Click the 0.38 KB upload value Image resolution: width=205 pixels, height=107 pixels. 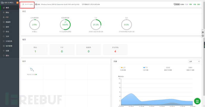click(x=123, y=70)
